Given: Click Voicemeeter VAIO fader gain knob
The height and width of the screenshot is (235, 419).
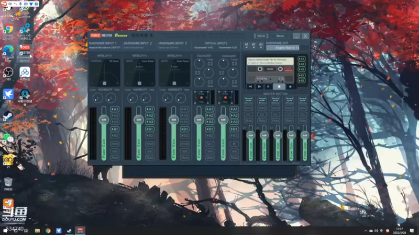Looking at the screenshot, I should [x=199, y=120].
